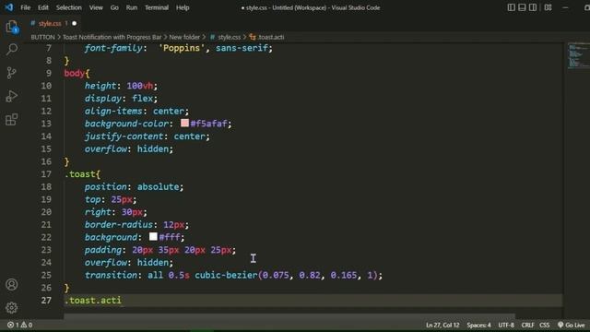
Task: Open the Run menu
Action: tap(132, 7)
